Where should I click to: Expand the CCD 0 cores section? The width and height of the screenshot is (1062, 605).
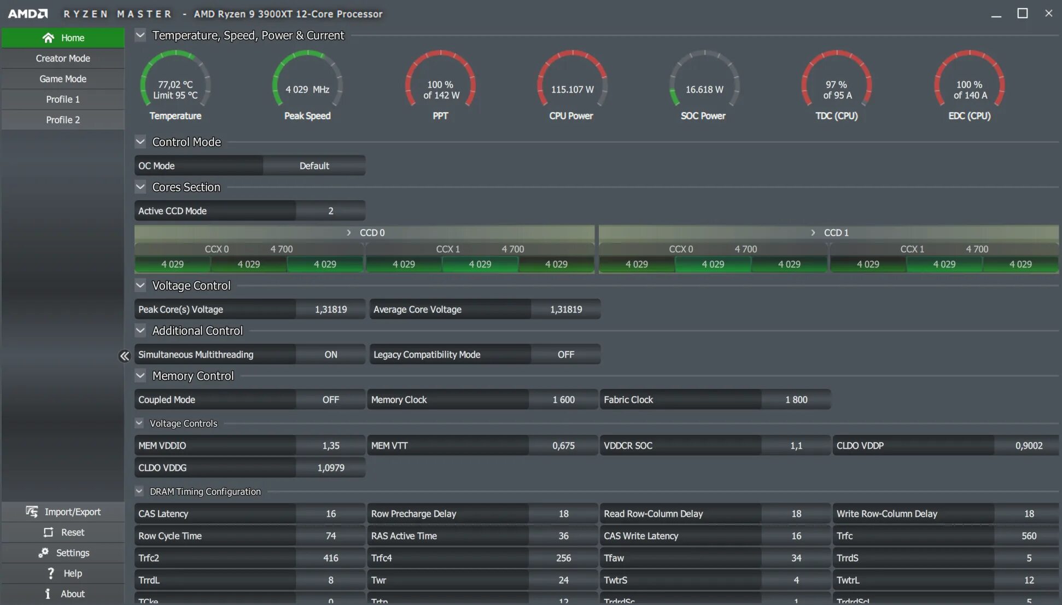click(x=348, y=232)
